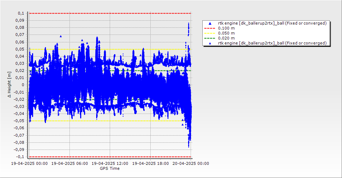
Task: Click the yellow dashed legend line sample
Action: point(209,33)
